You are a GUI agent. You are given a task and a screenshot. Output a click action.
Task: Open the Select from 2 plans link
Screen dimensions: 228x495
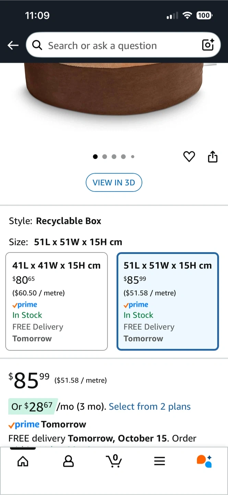[x=149, y=407]
